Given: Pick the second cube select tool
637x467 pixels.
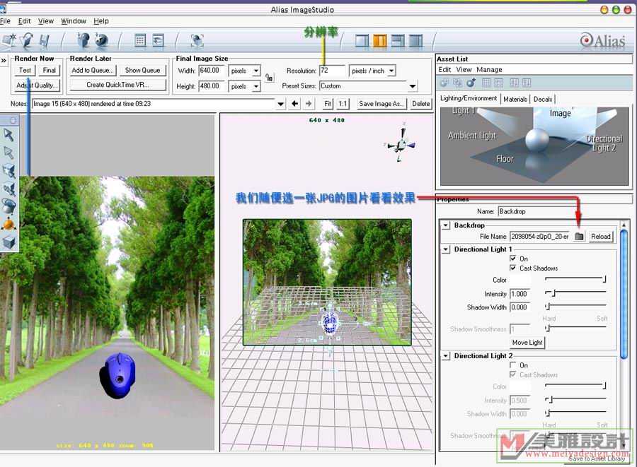Looking at the screenshot, I should click(8, 189).
